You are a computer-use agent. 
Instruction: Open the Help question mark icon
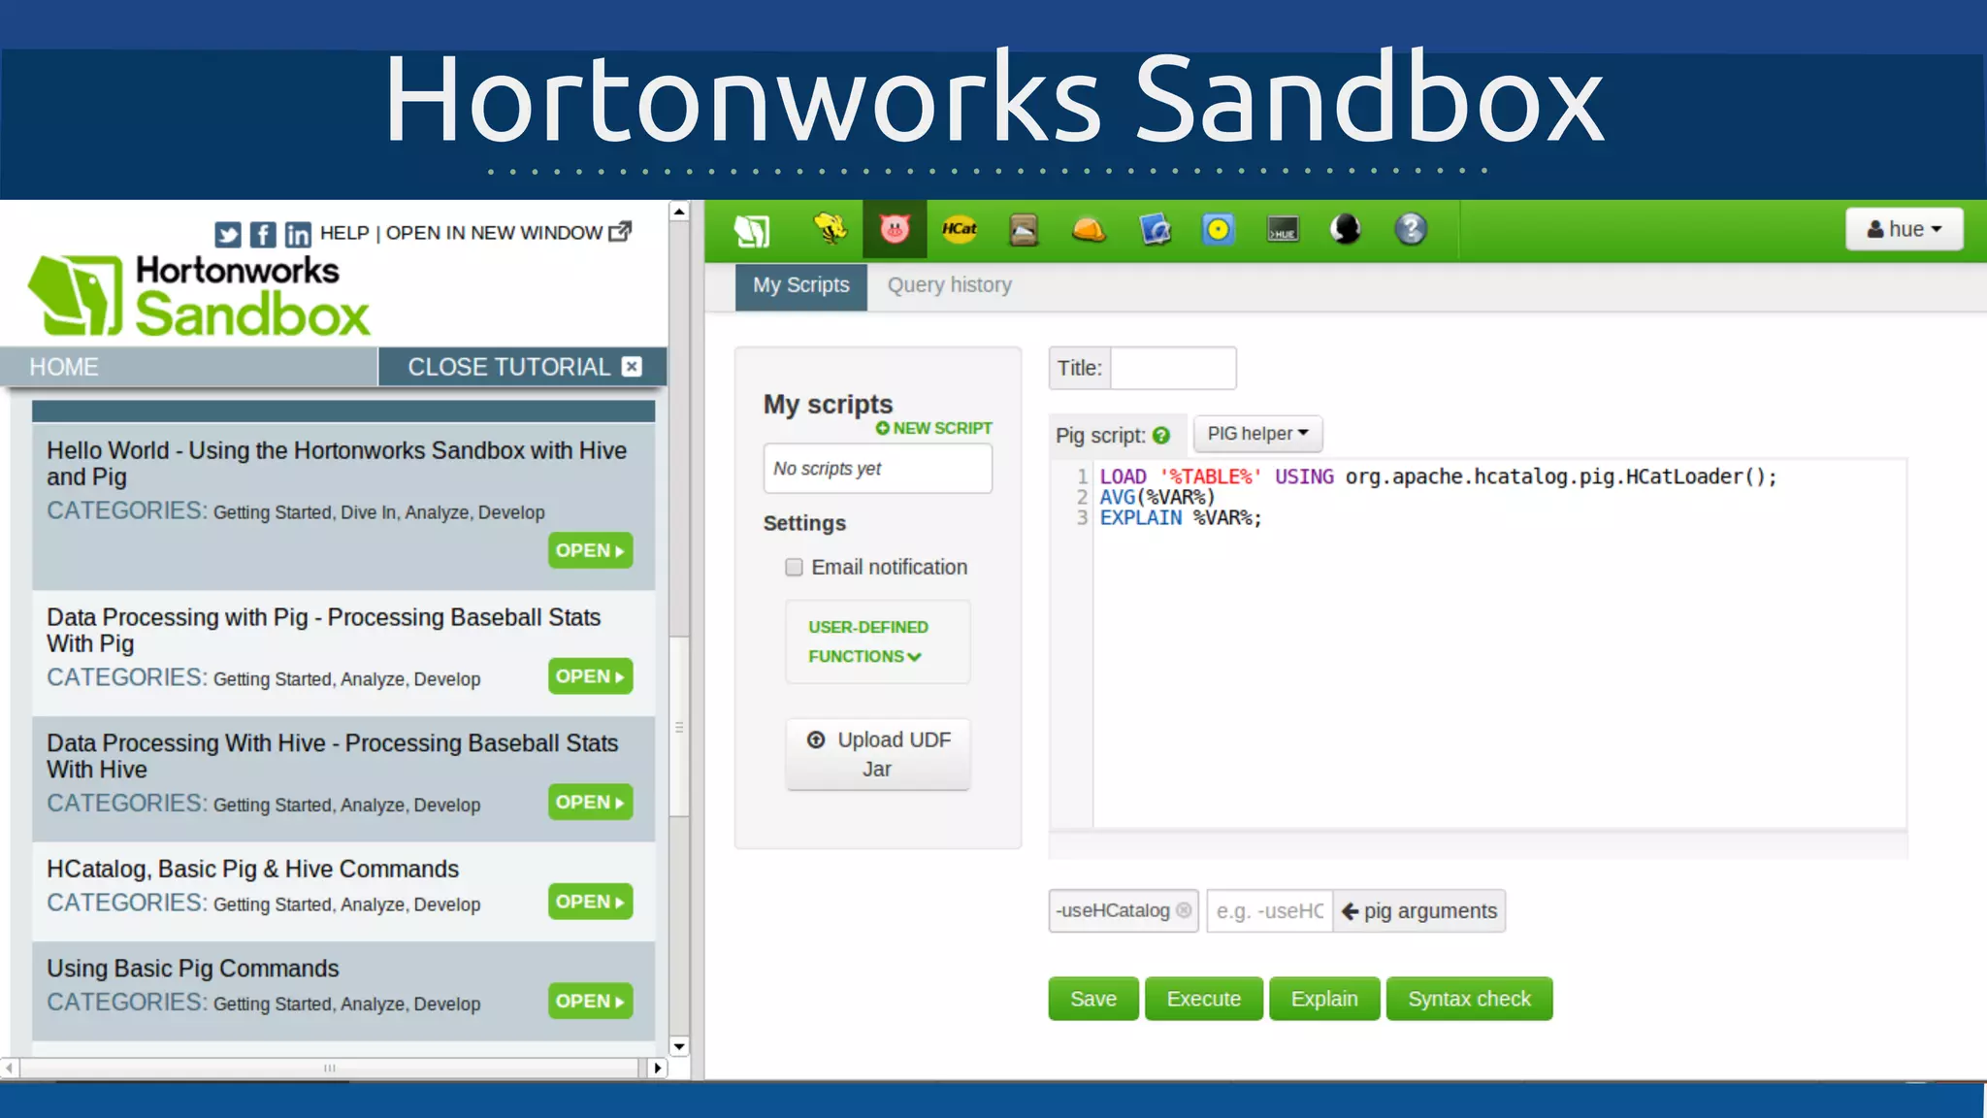(x=1411, y=230)
